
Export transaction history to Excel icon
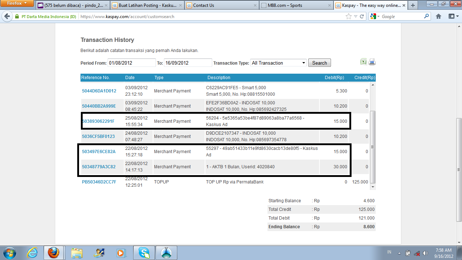point(363,62)
